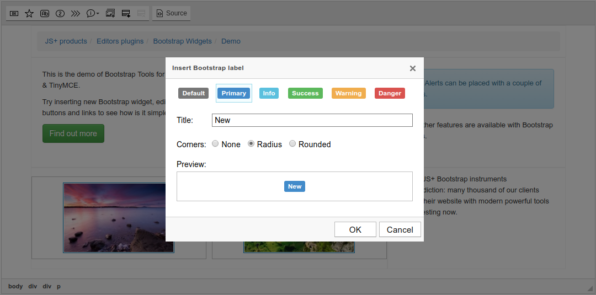Image resolution: width=596 pixels, height=295 pixels.
Task: Pick the red Danger label style
Action: [390, 93]
